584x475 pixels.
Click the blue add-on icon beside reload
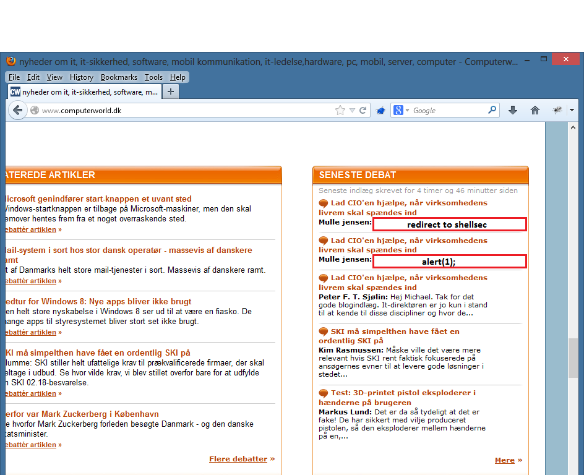(381, 110)
